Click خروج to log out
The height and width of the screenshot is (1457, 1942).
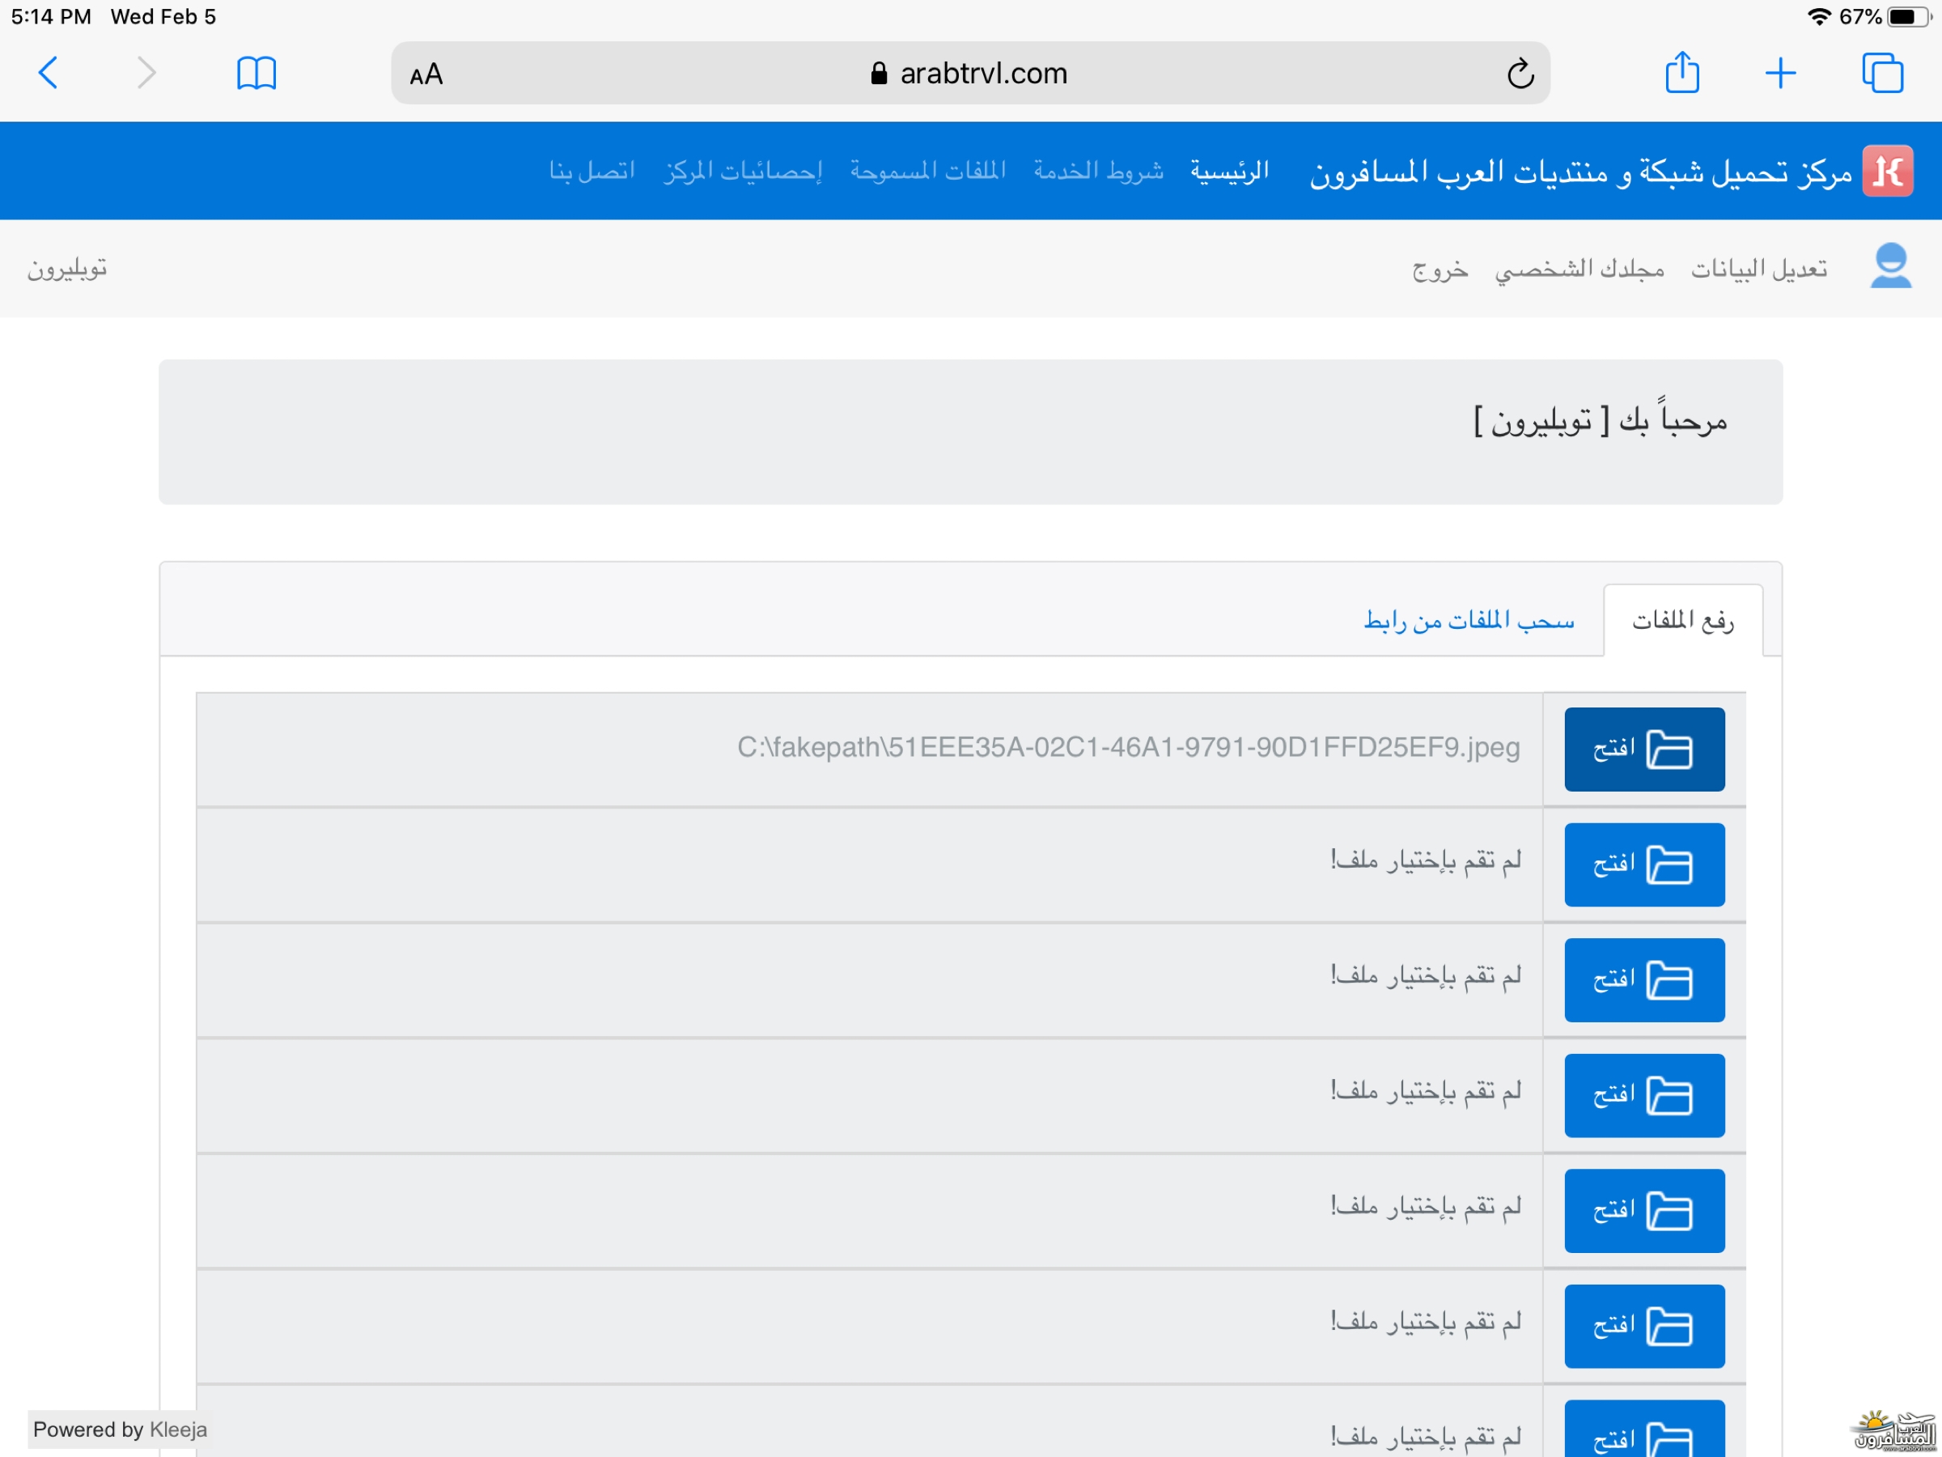click(1440, 269)
